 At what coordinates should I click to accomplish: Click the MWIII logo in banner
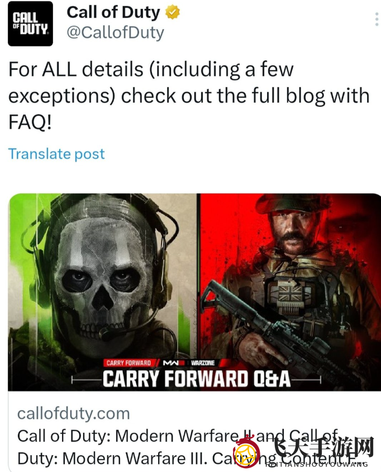[174, 363]
